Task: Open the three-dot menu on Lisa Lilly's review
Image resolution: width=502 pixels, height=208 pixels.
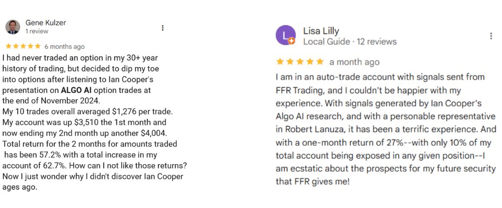Action: (491, 36)
